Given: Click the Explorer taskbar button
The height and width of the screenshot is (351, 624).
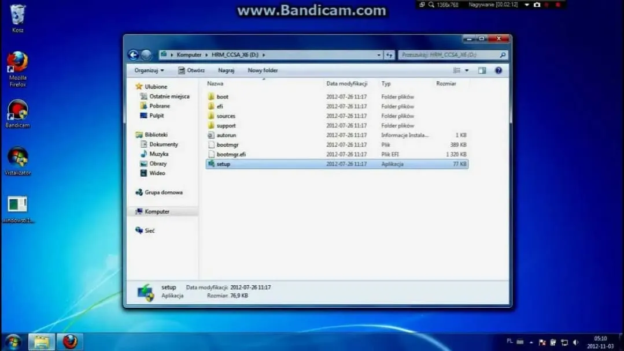Looking at the screenshot, I should 42,341.
